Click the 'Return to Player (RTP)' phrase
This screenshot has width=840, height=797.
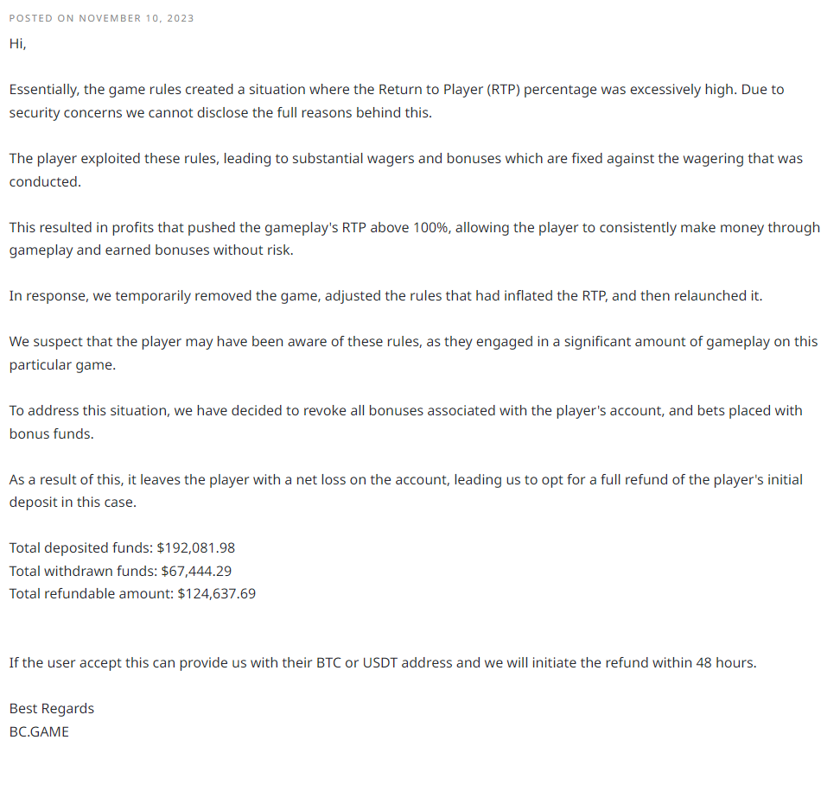pos(449,90)
